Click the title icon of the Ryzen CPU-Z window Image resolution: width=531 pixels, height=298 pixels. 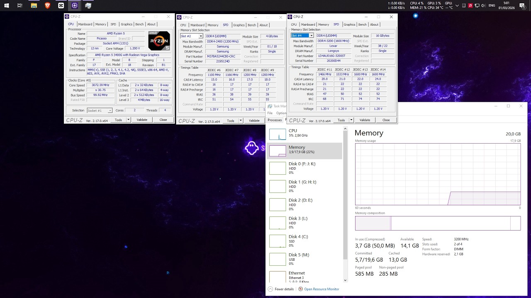67,17
